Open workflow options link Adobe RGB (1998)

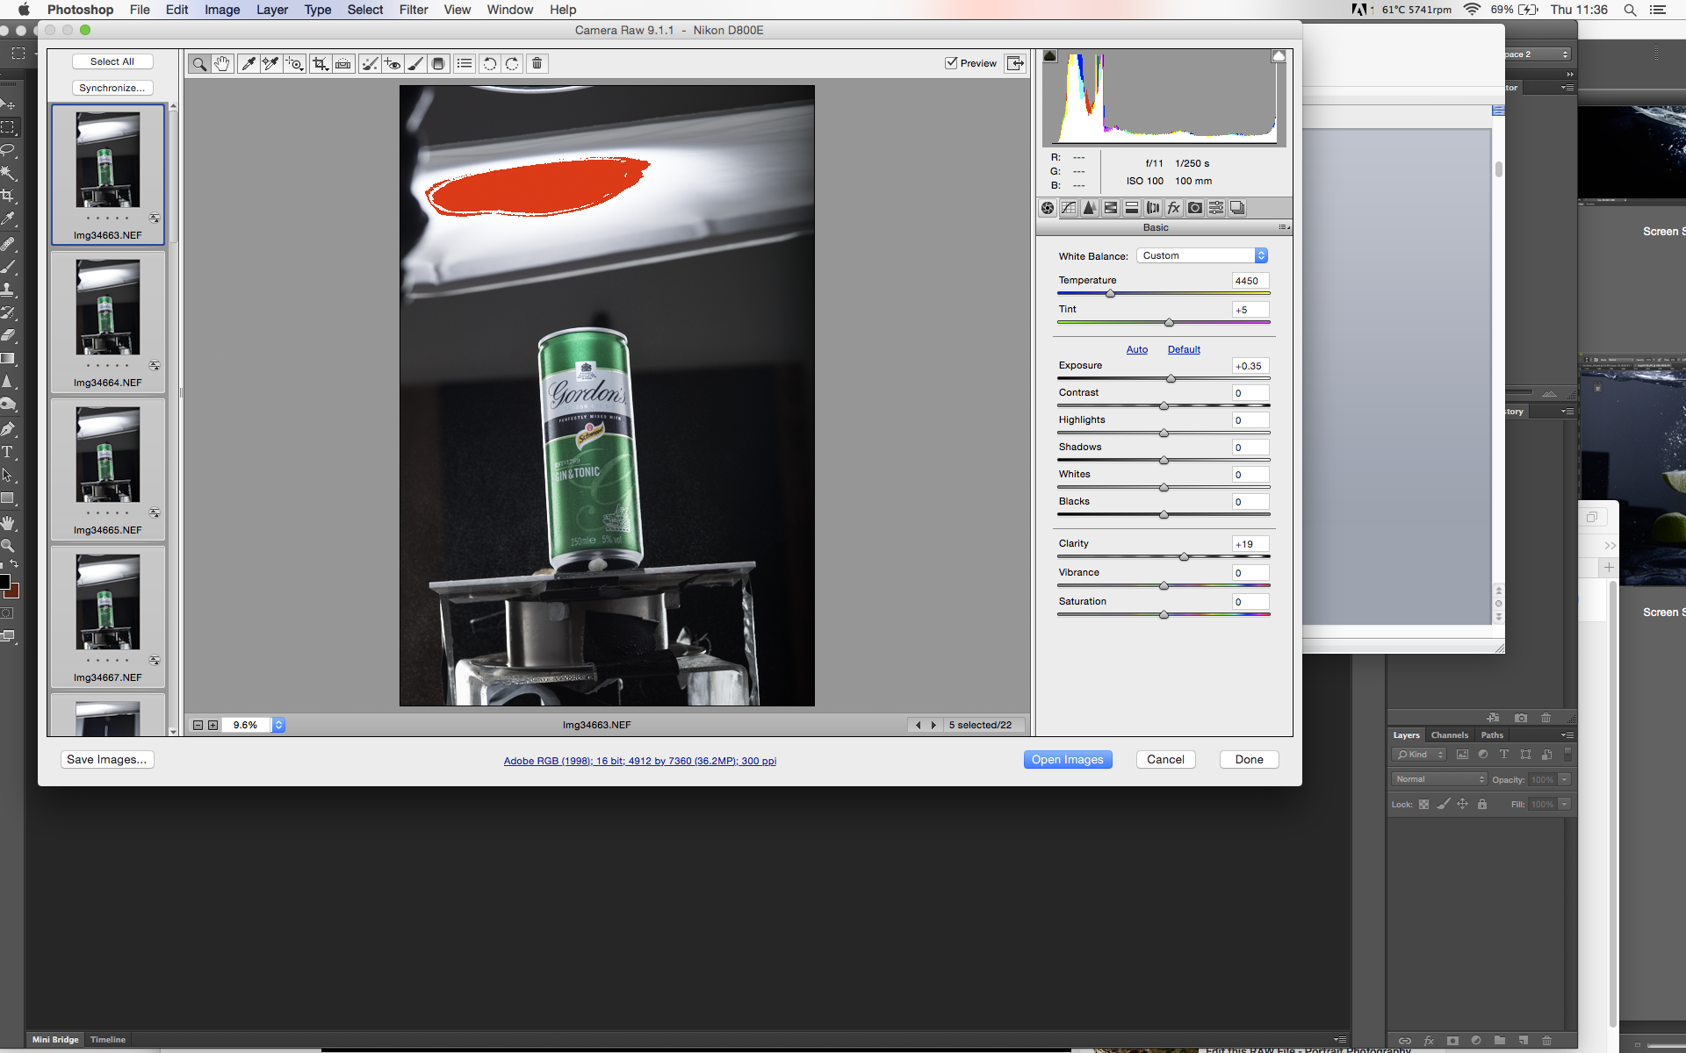[x=640, y=761]
